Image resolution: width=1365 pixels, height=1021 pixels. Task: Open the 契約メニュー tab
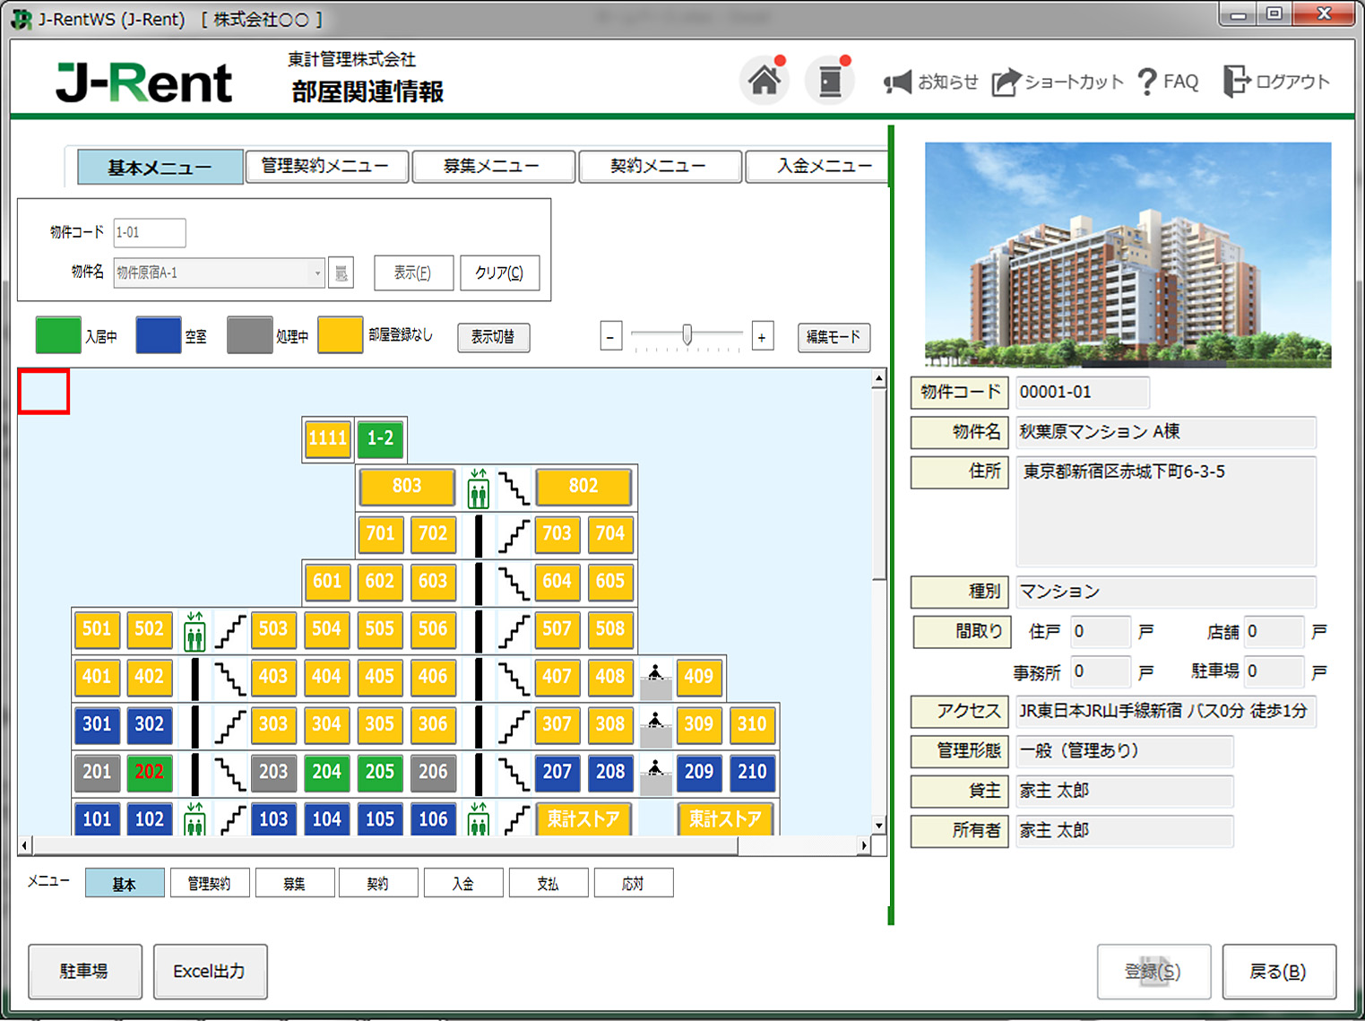pyautogui.click(x=660, y=166)
